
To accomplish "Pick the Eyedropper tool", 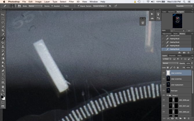I will pyautogui.click(x=3, y=34).
